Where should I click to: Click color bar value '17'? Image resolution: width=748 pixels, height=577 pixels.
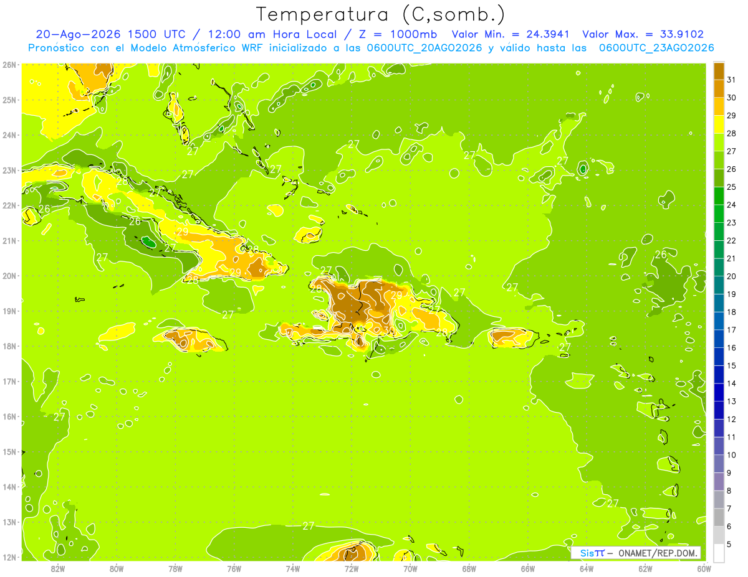click(731, 330)
